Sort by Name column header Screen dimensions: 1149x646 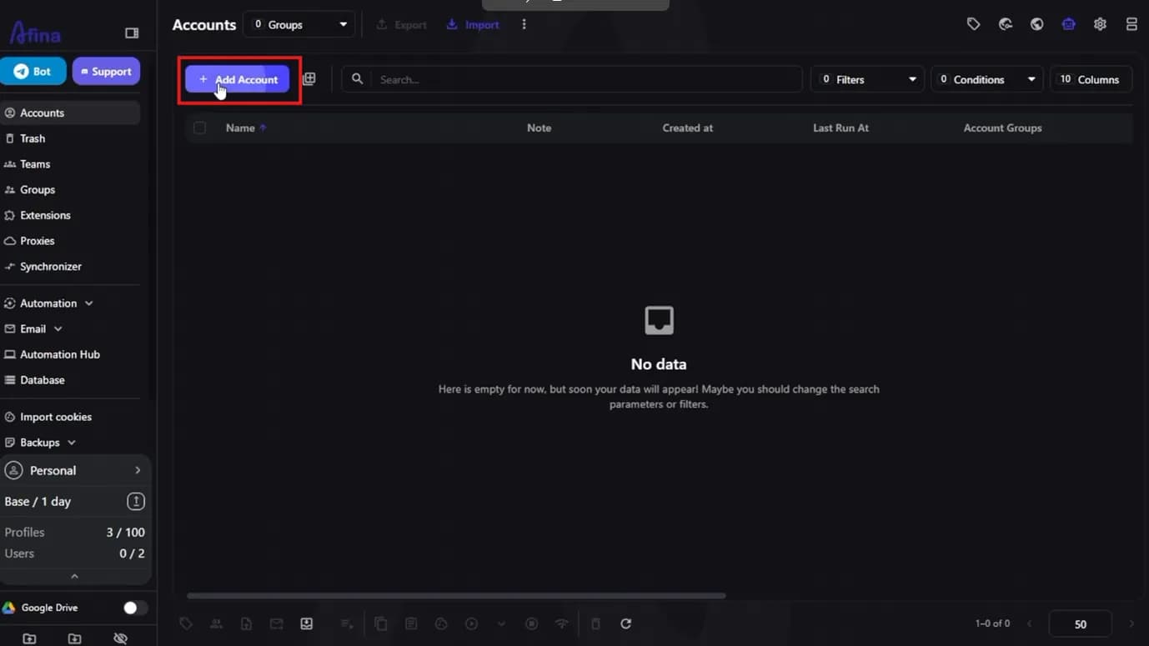pos(246,128)
